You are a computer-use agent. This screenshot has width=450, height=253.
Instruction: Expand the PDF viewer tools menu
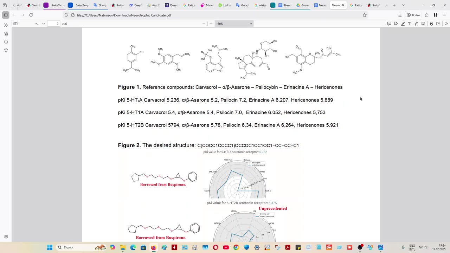pos(446,24)
